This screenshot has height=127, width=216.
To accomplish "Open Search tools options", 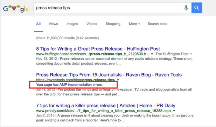I will click(x=157, y=24).
